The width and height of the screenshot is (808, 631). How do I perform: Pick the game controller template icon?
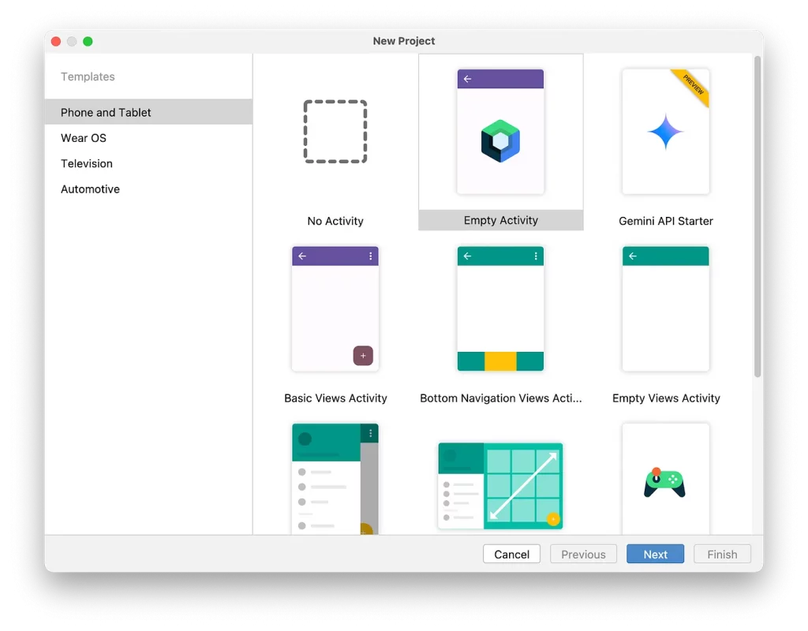coord(665,480)
